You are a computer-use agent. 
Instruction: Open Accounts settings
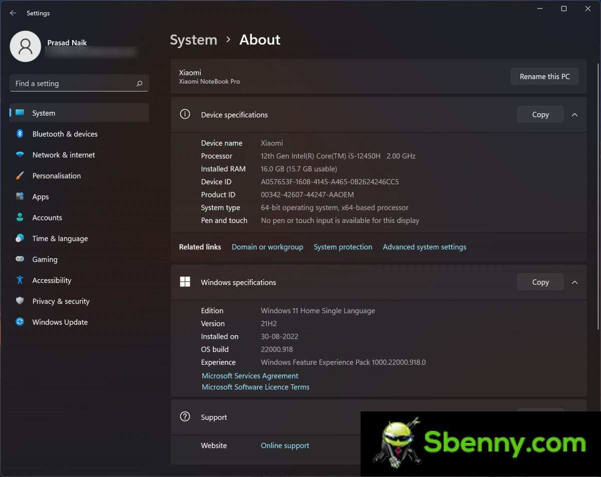(x=79, y=217)
